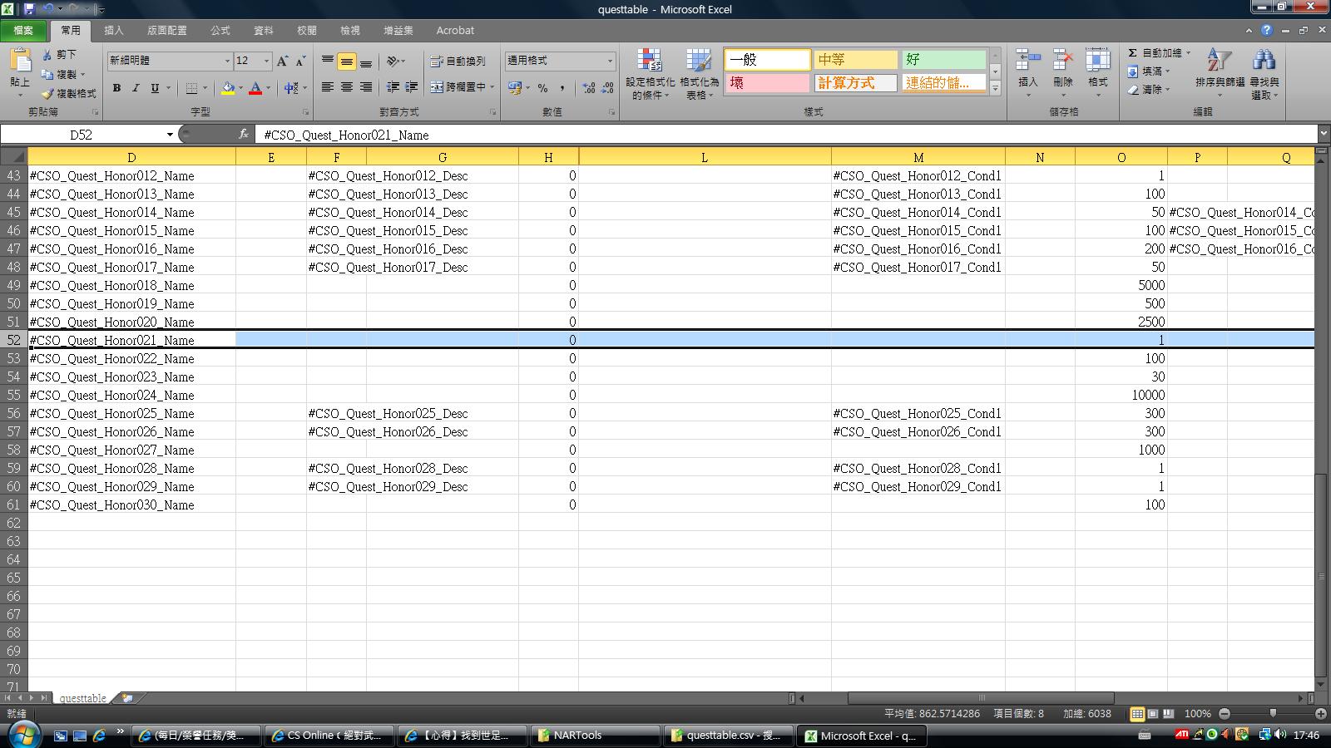
Task: Open the 公式 ribbon tab
Action: pyautogui.click(x=220, y=30)
